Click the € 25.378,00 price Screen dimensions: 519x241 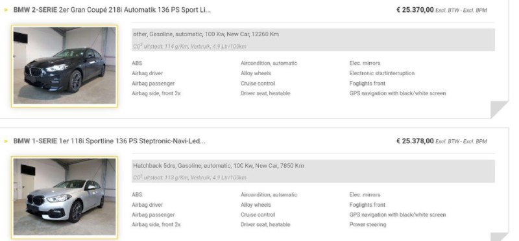click(x=415, y=141)
